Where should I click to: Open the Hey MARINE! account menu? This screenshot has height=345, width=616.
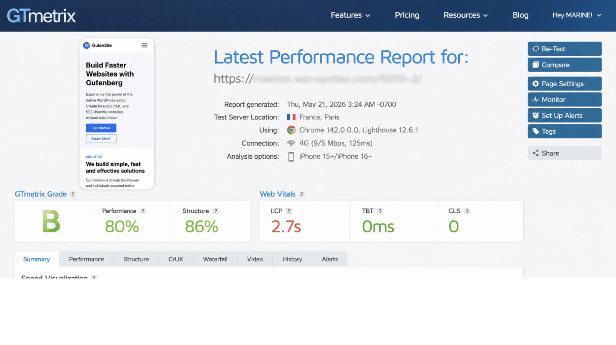577,15
